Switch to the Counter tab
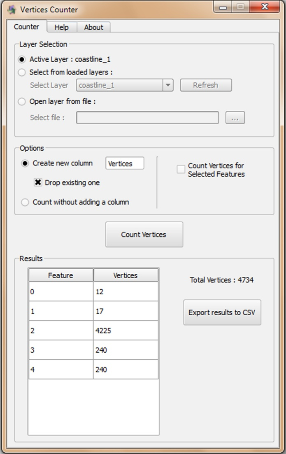 (26, 27)
